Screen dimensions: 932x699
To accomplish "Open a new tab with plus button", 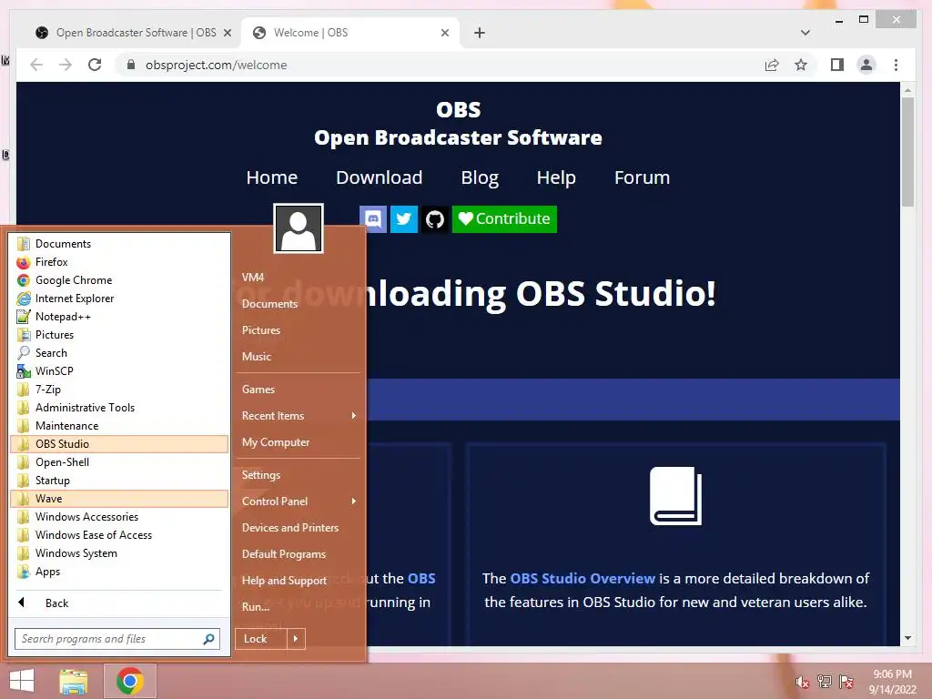I will (x=480, y=33).
